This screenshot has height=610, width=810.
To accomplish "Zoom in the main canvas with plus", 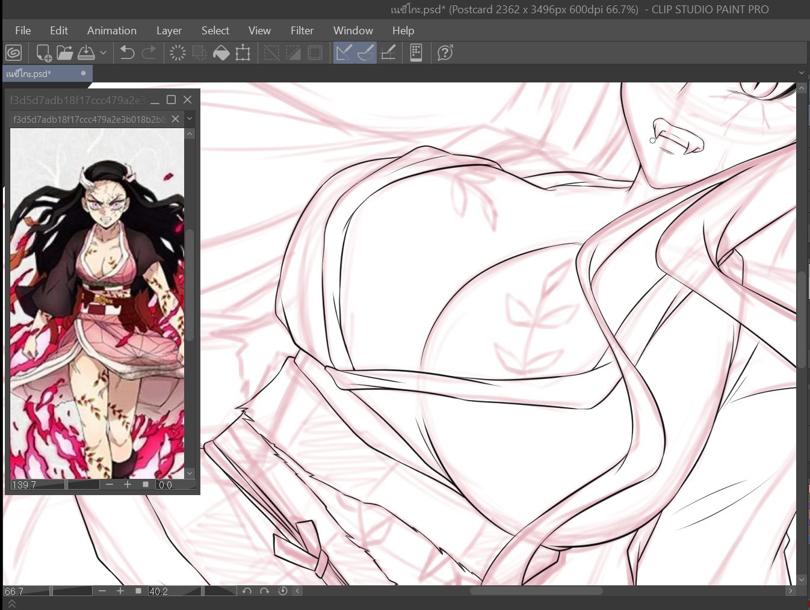I will (120, 591).
